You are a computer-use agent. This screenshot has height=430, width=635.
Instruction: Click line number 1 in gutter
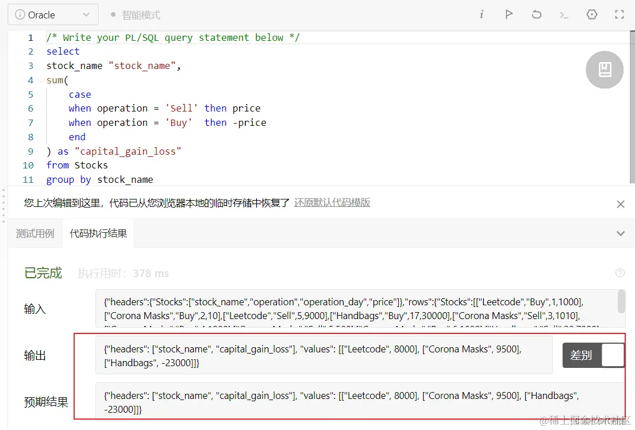[x=30, y=38]
